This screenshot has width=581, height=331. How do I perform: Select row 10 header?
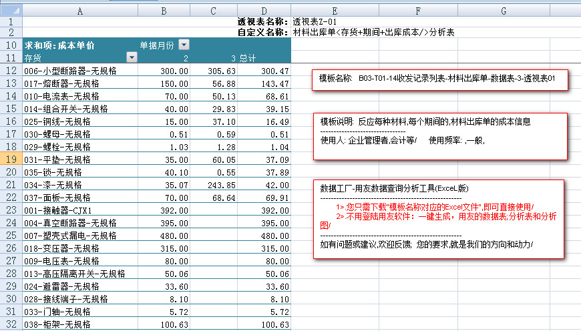[11, 45]
